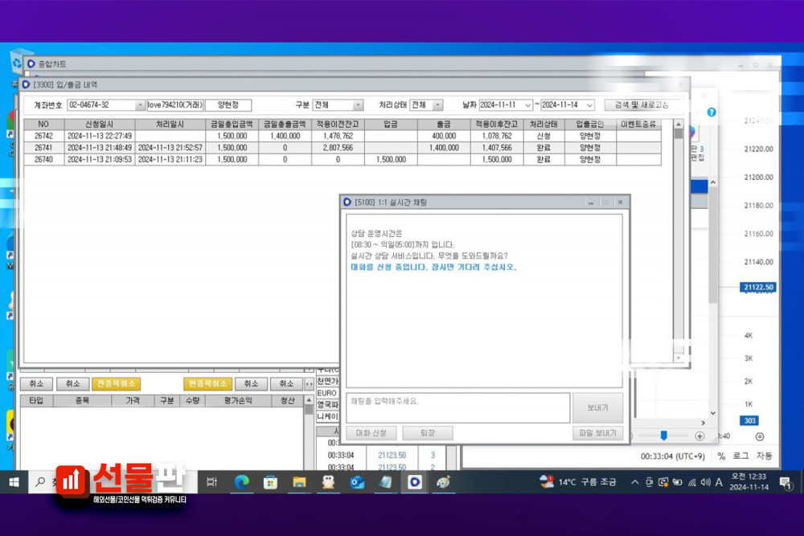The image size is (804, 536).
Task: Open the 구분 전체 dropdown
Action: [358, 105]
